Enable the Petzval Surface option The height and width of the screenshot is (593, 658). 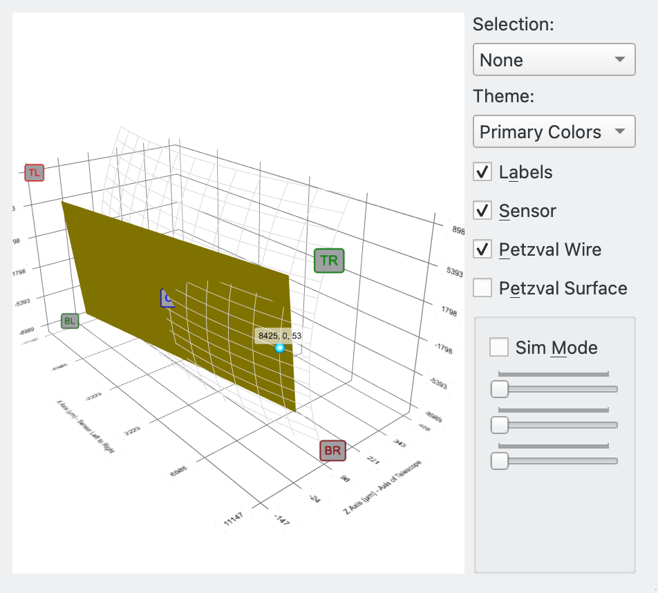[x=482, y=288]
